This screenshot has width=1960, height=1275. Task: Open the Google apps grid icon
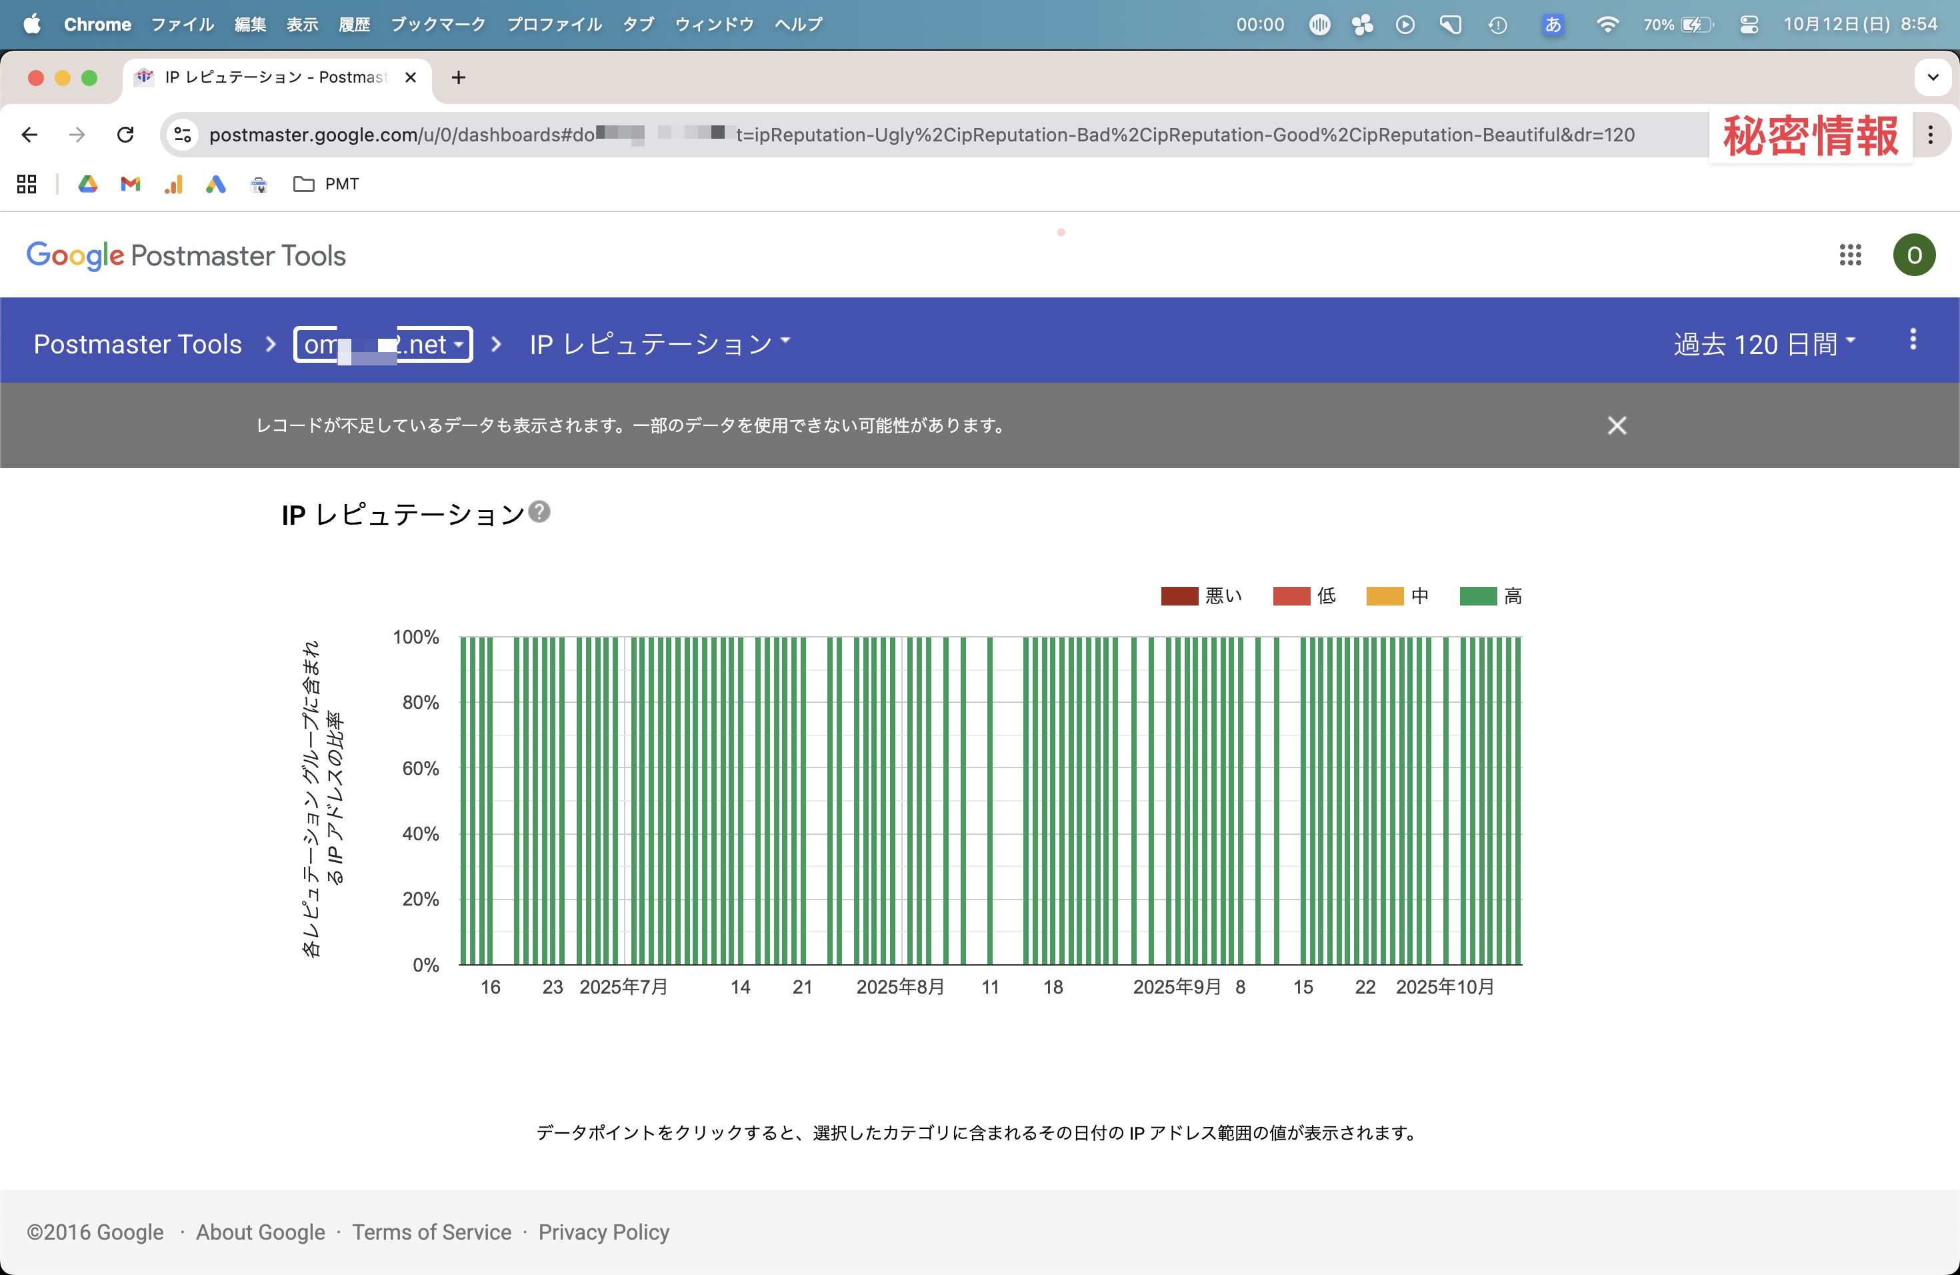pos(1849,255)
